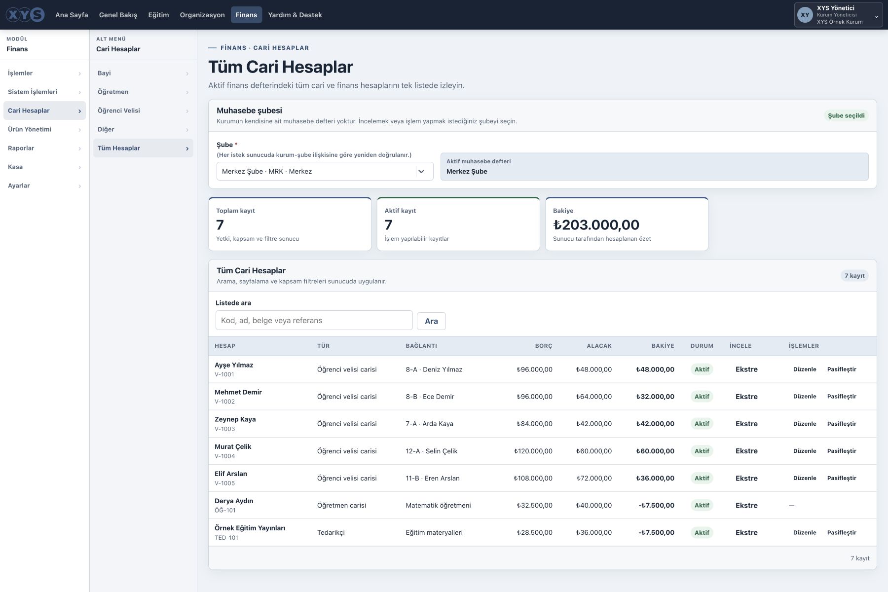Image resolution: width=888 pixels, height=592 pixels.
Task: Open the Eğitim menu
Action: pyautogui.click(x=158, y=15)
